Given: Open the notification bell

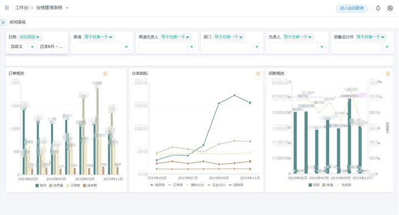Looking at the screenshot, I should (378, 8).
